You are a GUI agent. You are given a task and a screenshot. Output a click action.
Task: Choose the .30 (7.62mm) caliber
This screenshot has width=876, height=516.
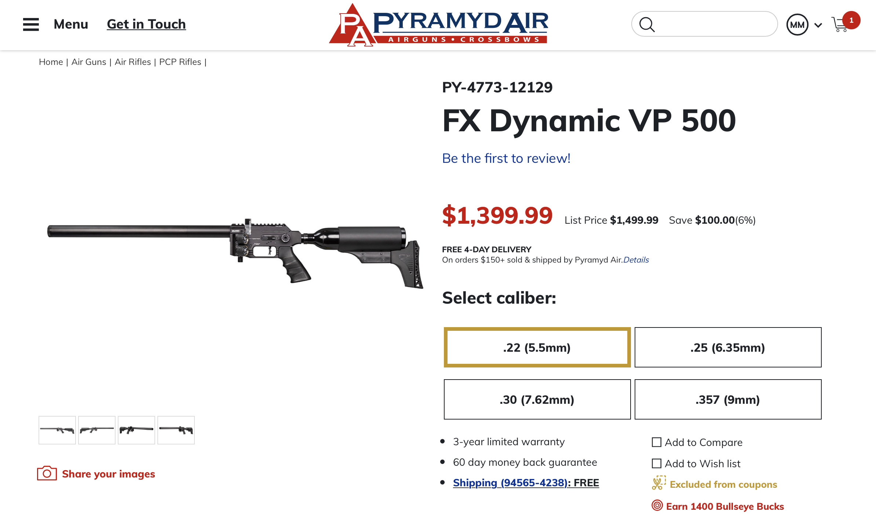(x=537, y=399)
